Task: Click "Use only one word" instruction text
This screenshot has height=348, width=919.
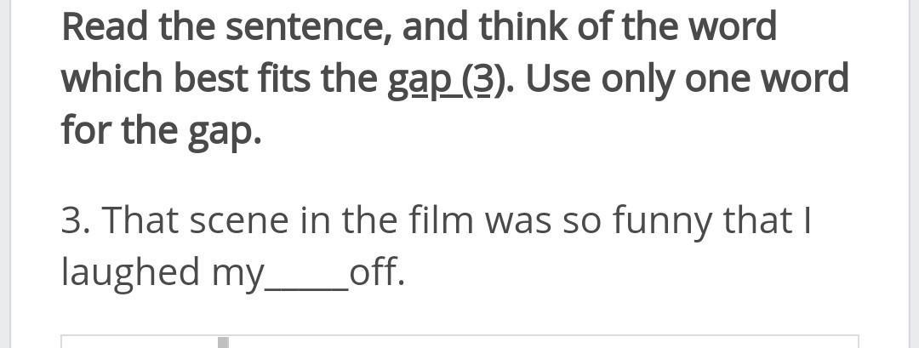Action: pyautogui.click(x=687, y=80)
